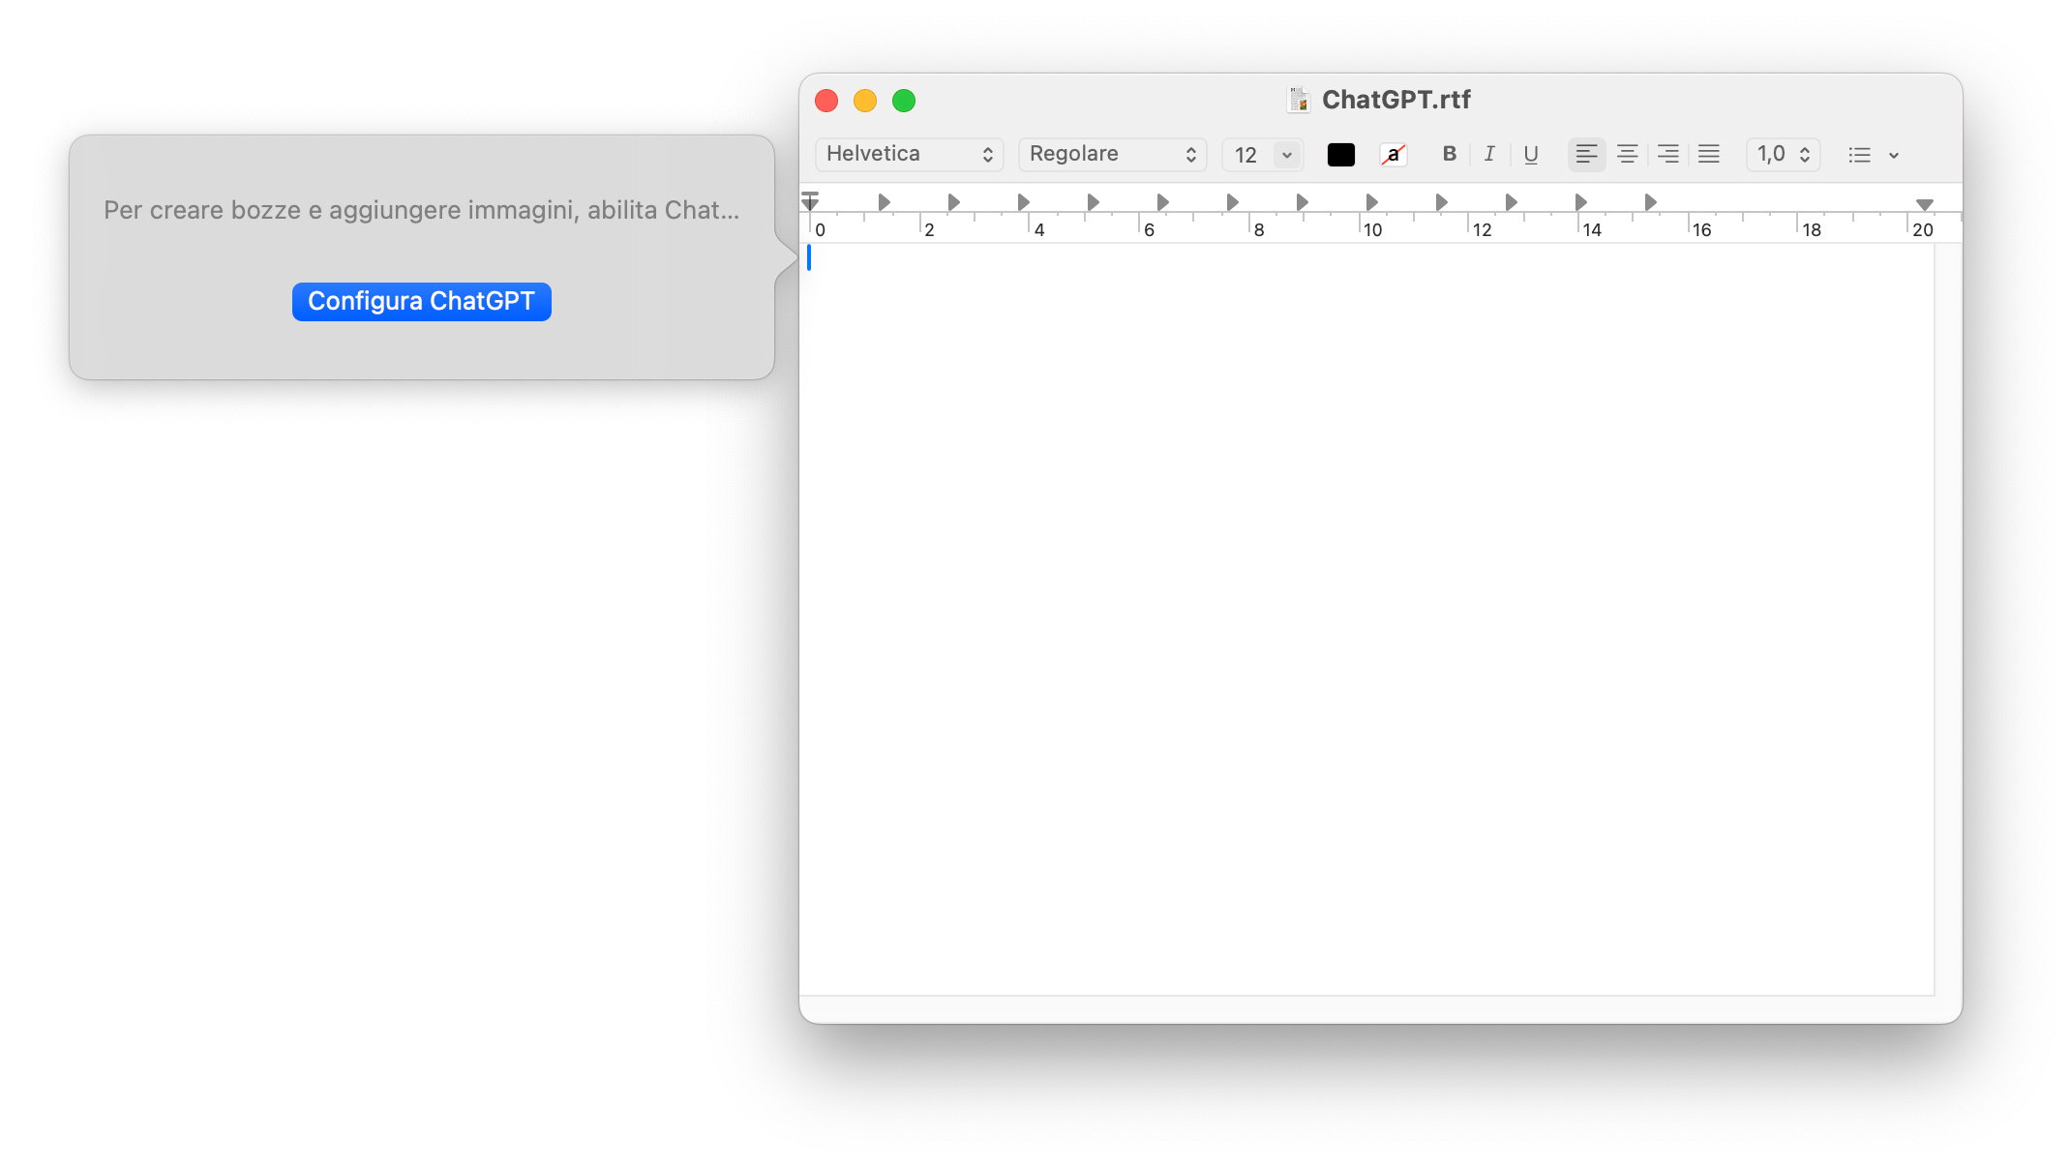Click inside the empty document text area
2071x1167 pixels.
(x=1365, y=619)
